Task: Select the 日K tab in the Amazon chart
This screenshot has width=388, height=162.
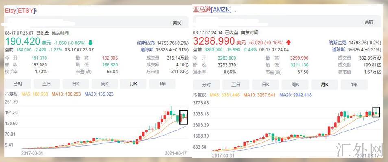Action: point(265,85)
